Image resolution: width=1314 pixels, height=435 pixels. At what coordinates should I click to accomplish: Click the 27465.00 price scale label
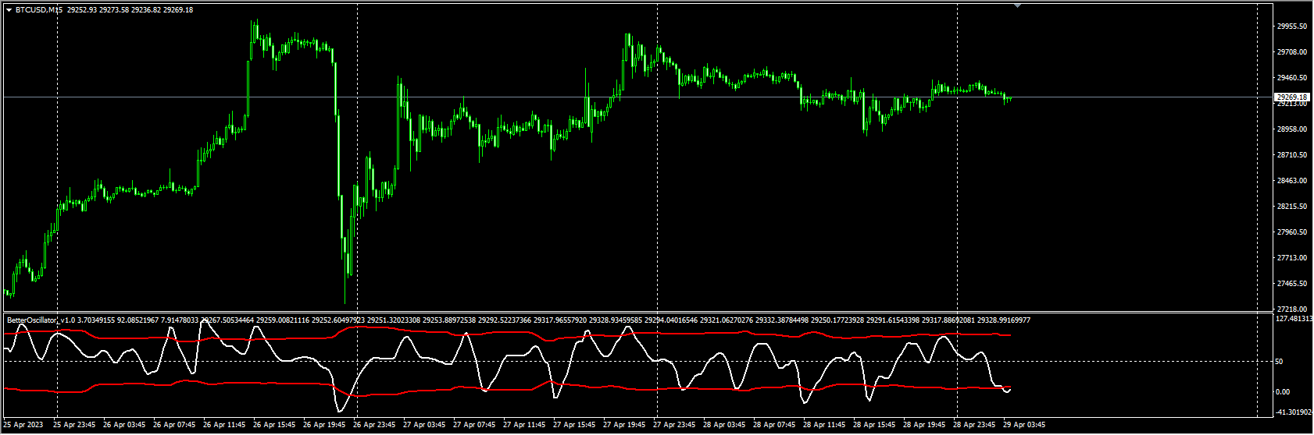coord(1291,283)
